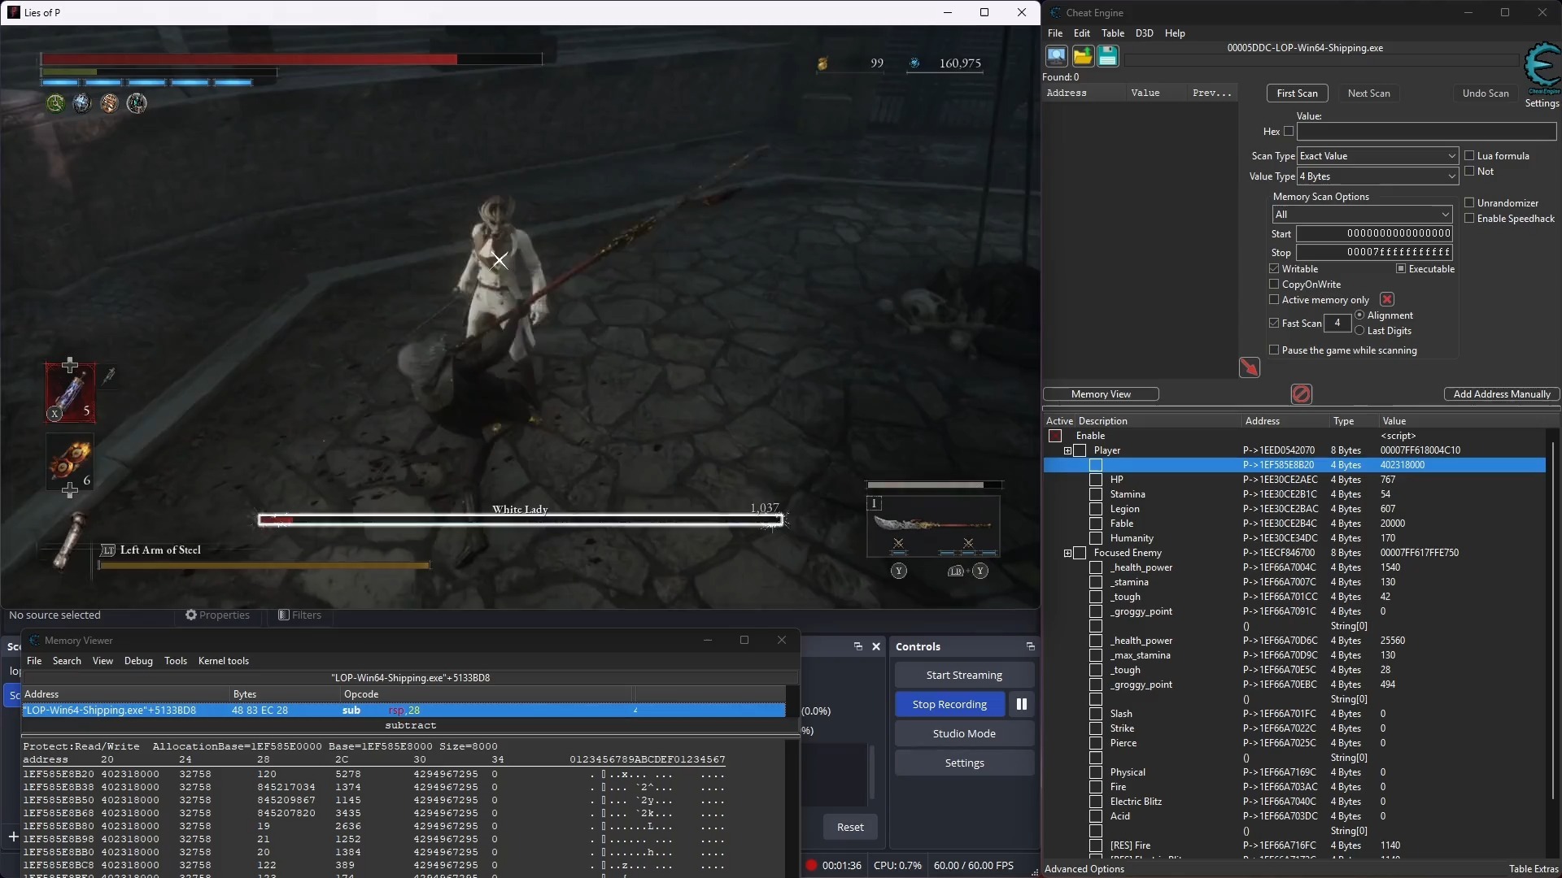
Task: Open Memory Viewer Search menu
Action: 67,661
